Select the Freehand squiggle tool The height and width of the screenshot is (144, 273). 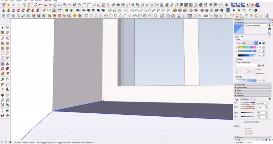point(7,38)
